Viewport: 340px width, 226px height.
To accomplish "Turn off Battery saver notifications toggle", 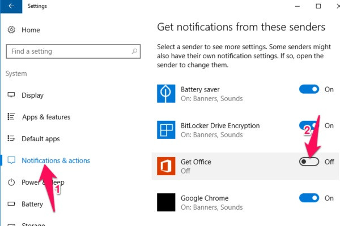I will [309, 89].
